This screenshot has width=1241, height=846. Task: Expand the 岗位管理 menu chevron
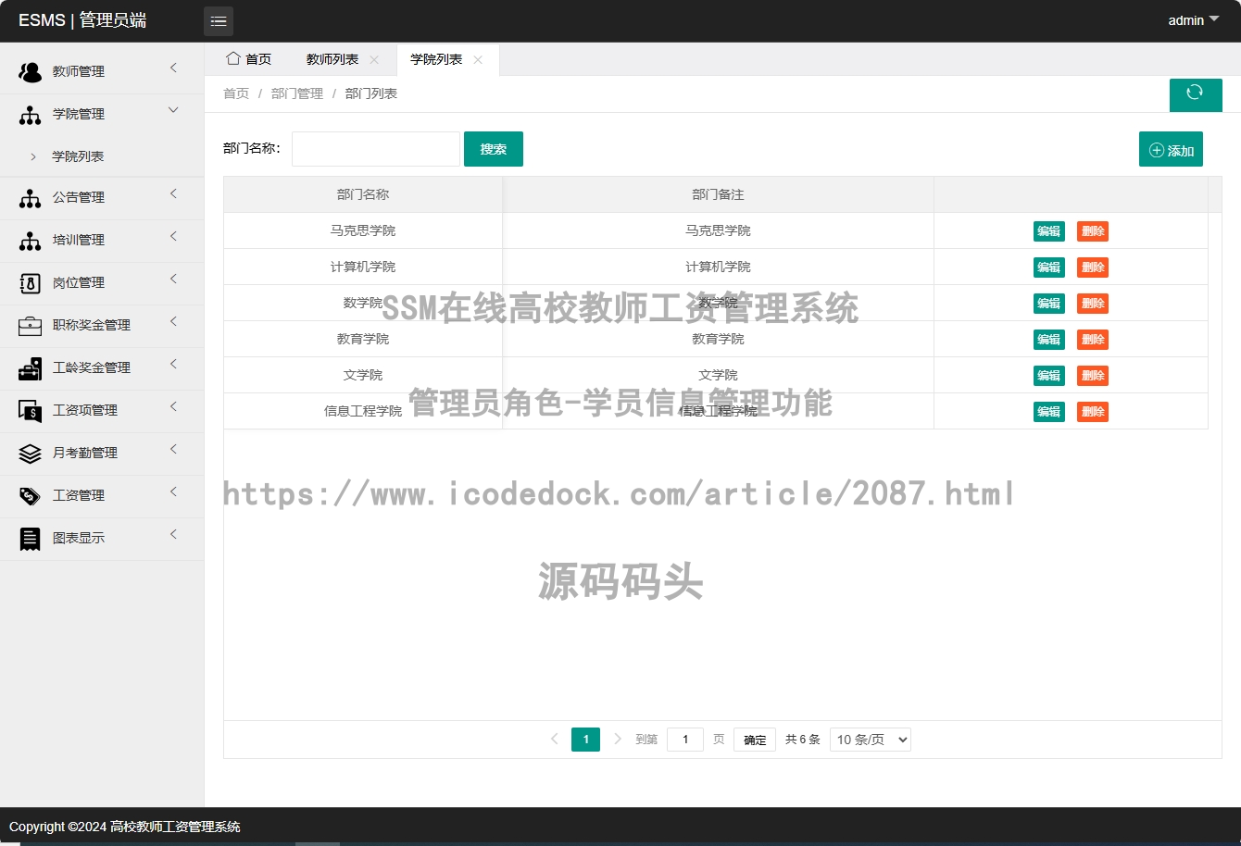[173, 279]
